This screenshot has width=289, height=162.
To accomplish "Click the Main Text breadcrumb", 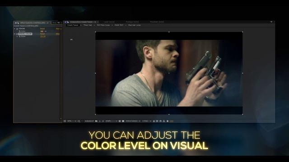I will (x=88, y=25).
